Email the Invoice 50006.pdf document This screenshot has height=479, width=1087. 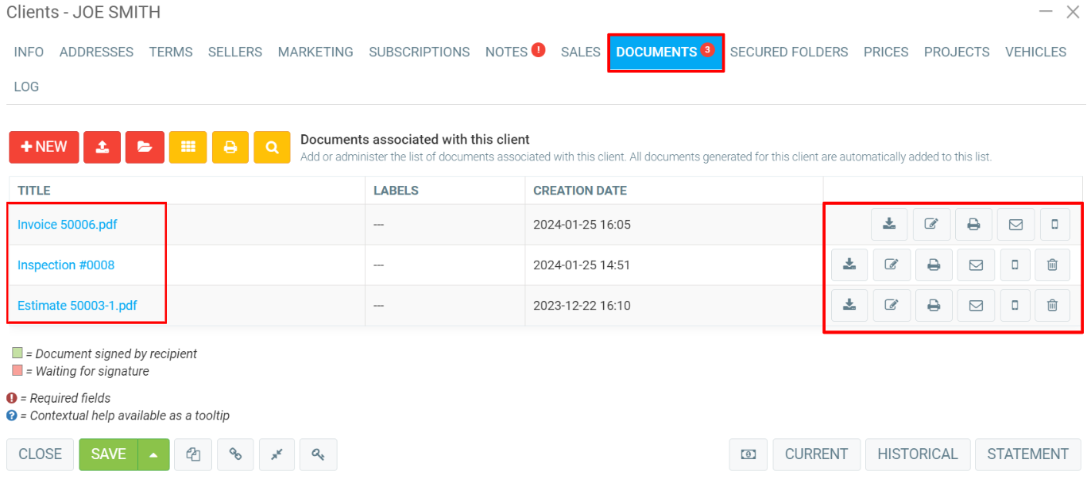coord(1015,225)
